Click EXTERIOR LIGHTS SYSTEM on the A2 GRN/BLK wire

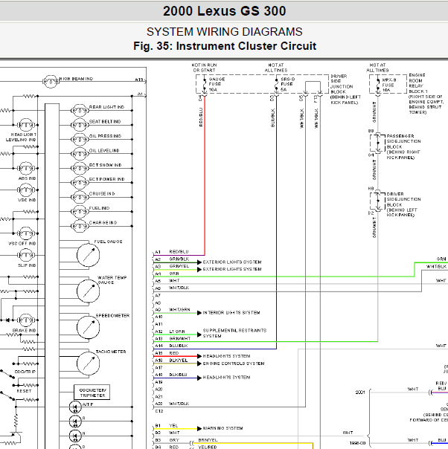coord(232,262)
